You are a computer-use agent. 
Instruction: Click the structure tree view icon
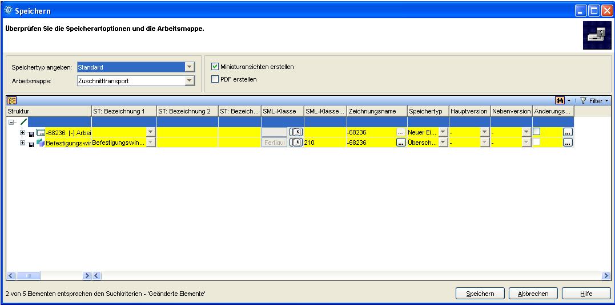(11, 101)
